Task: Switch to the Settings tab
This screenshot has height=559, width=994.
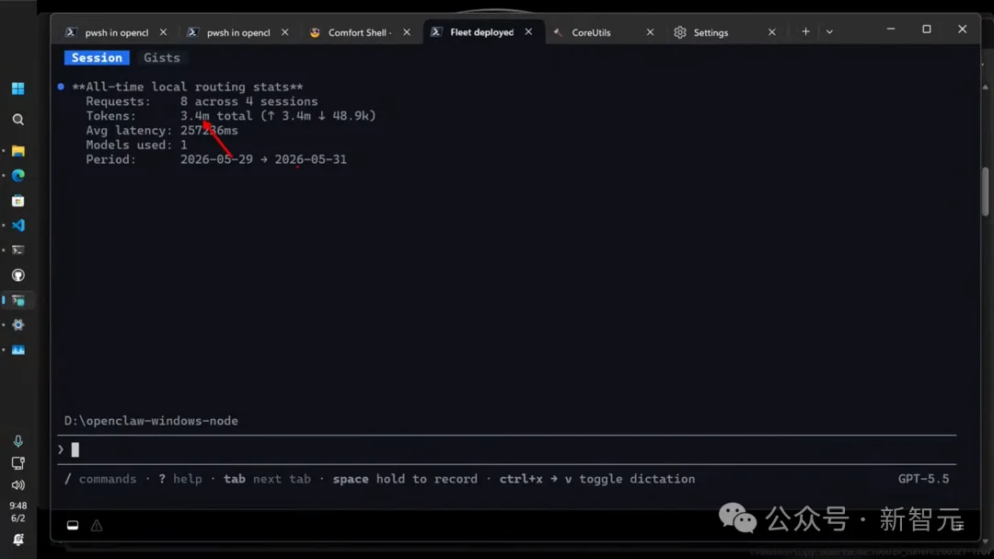Action: point(711,32)
